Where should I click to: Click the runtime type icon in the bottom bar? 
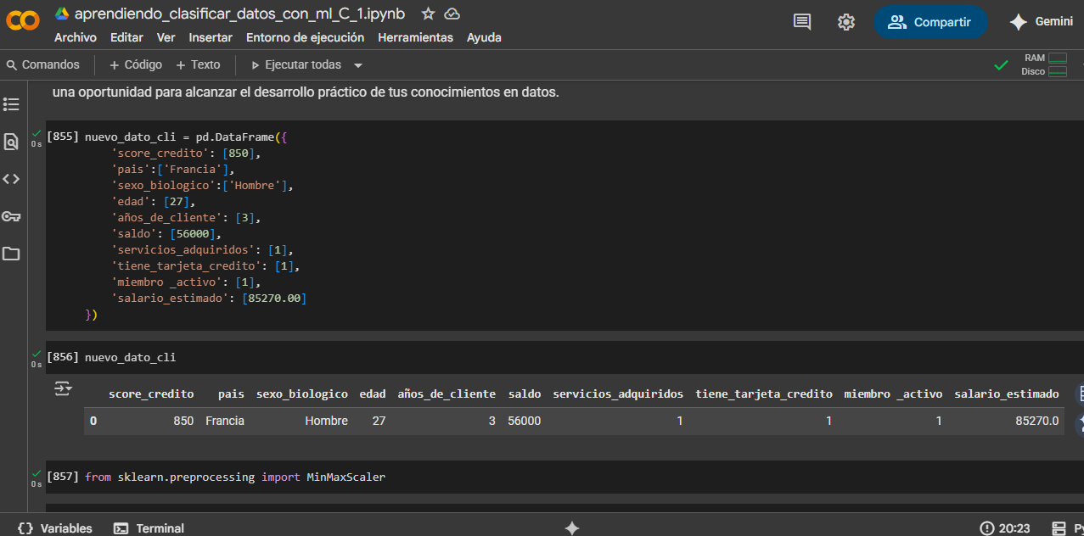(x=1059, y=528)
